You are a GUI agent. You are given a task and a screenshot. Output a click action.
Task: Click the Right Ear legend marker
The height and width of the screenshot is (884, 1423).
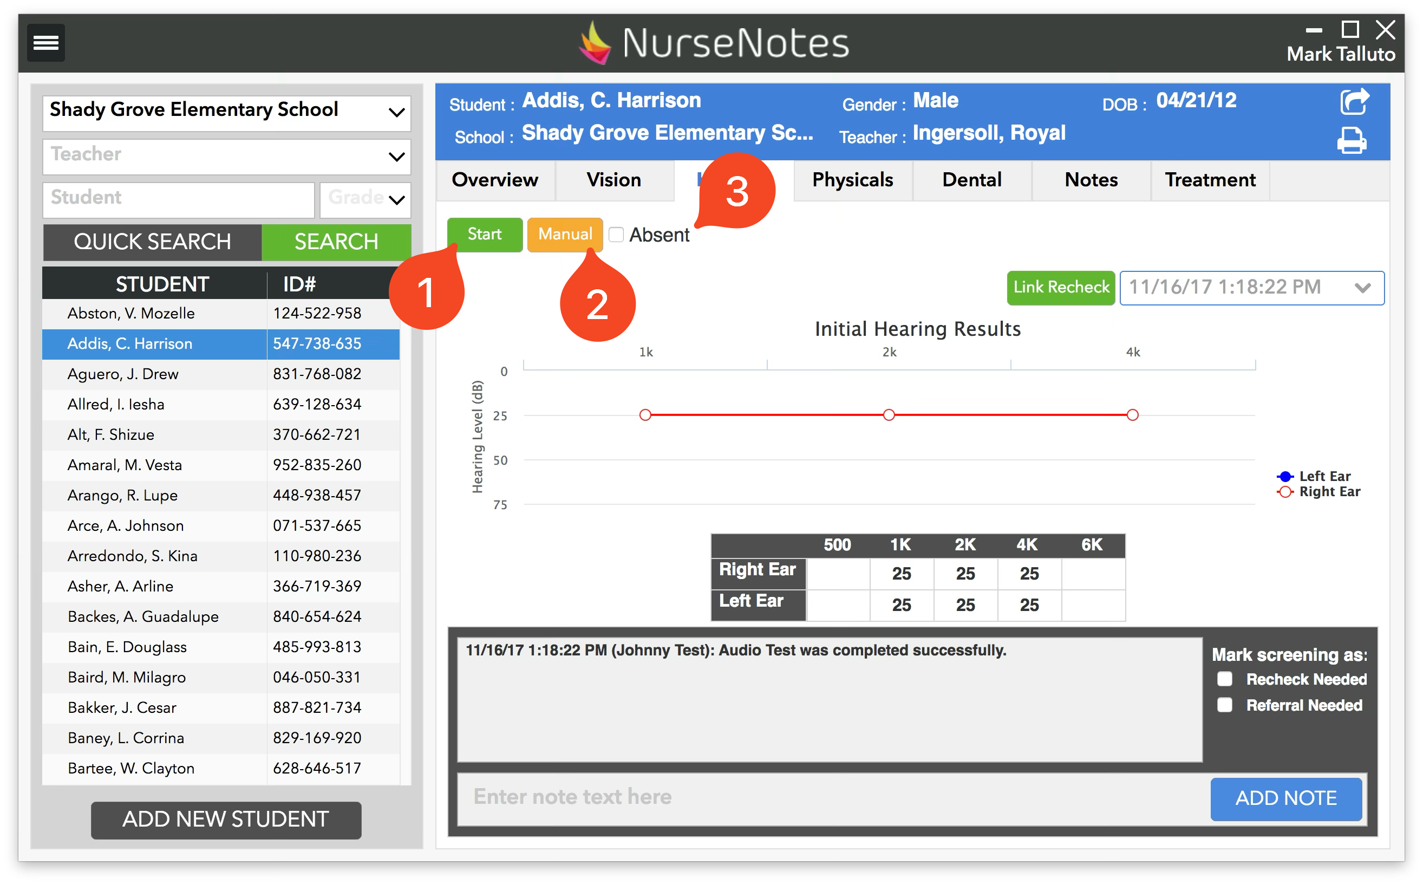[1284, 492]
